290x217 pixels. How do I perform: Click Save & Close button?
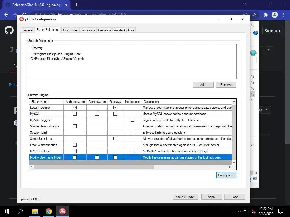pos(185,197)
